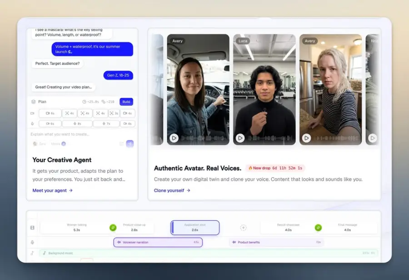The width and height of the screenshot is (409, 280).
Task: Select the 'Background music' track clip
Action: coord(209,253)
